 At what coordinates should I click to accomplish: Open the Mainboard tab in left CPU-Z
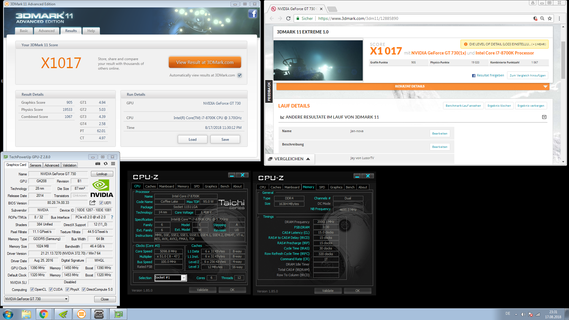(167, 186)
